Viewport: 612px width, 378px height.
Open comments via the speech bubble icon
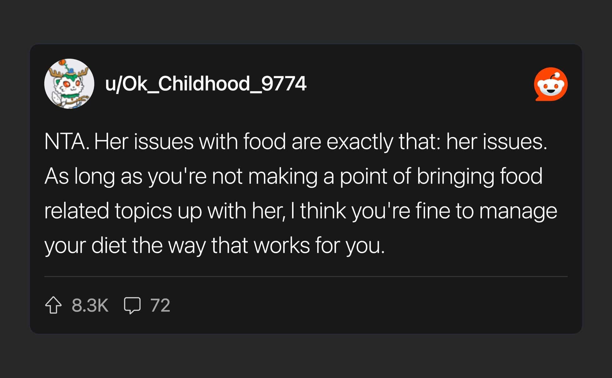[x=132, y=305]
